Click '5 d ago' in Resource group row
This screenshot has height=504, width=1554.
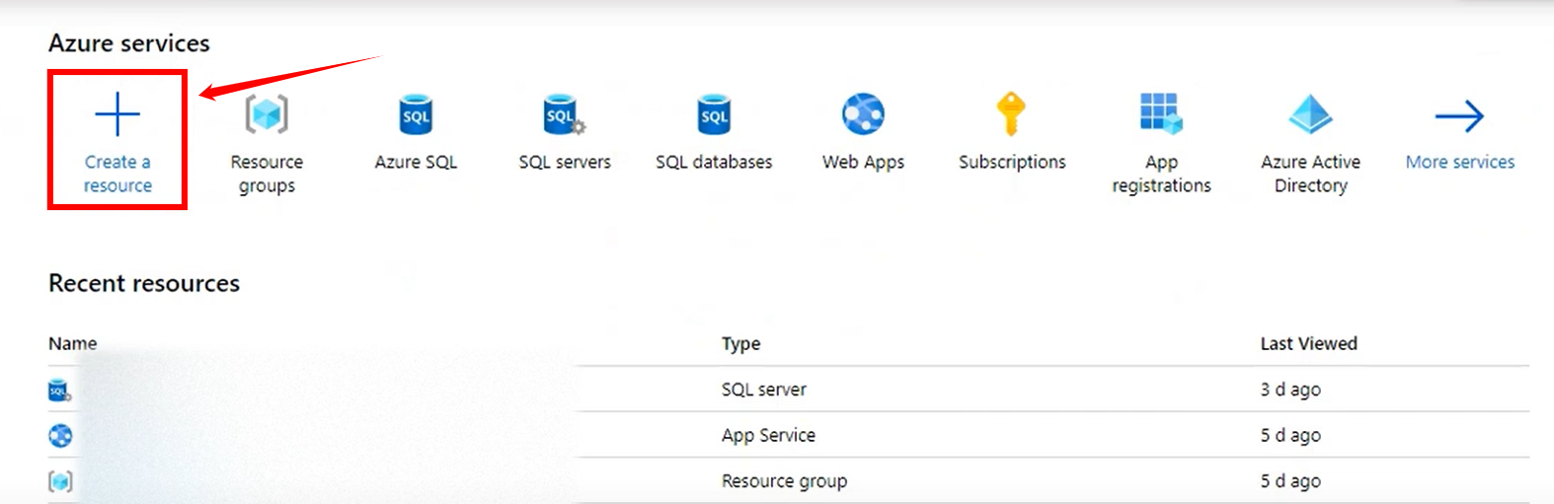(x=1290, y=481)
